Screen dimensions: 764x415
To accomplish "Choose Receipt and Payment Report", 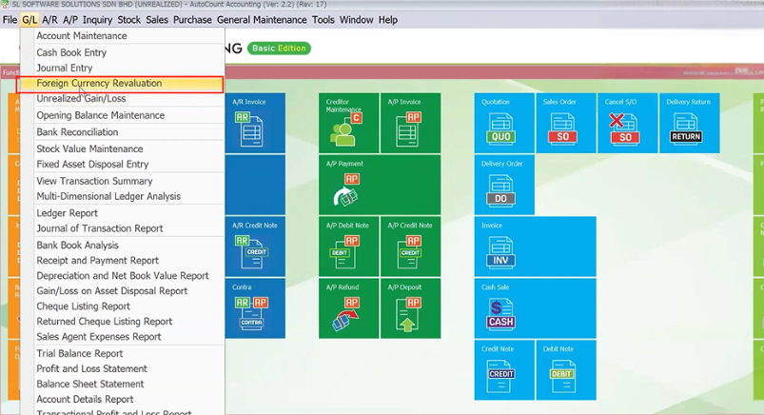I will (x=123, y=261).
